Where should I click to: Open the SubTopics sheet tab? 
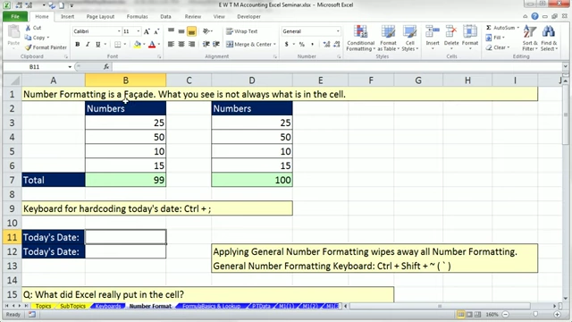click(72, 306)
